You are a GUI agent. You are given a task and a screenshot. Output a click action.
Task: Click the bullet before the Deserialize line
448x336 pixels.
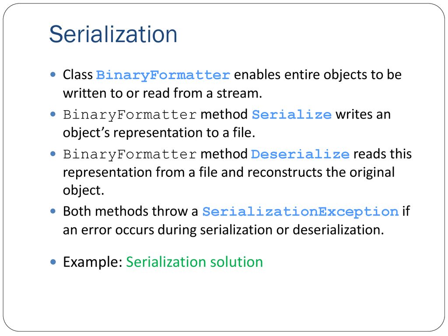pyautogui.click(x=53, y=154)
